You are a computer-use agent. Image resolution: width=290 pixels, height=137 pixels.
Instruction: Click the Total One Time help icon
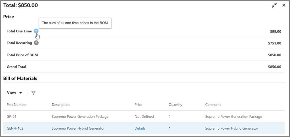36,31
